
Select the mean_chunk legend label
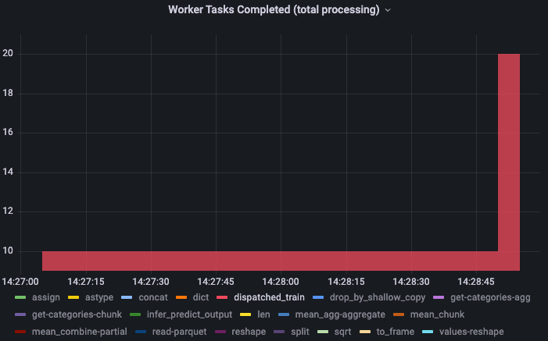pos(437,314)
